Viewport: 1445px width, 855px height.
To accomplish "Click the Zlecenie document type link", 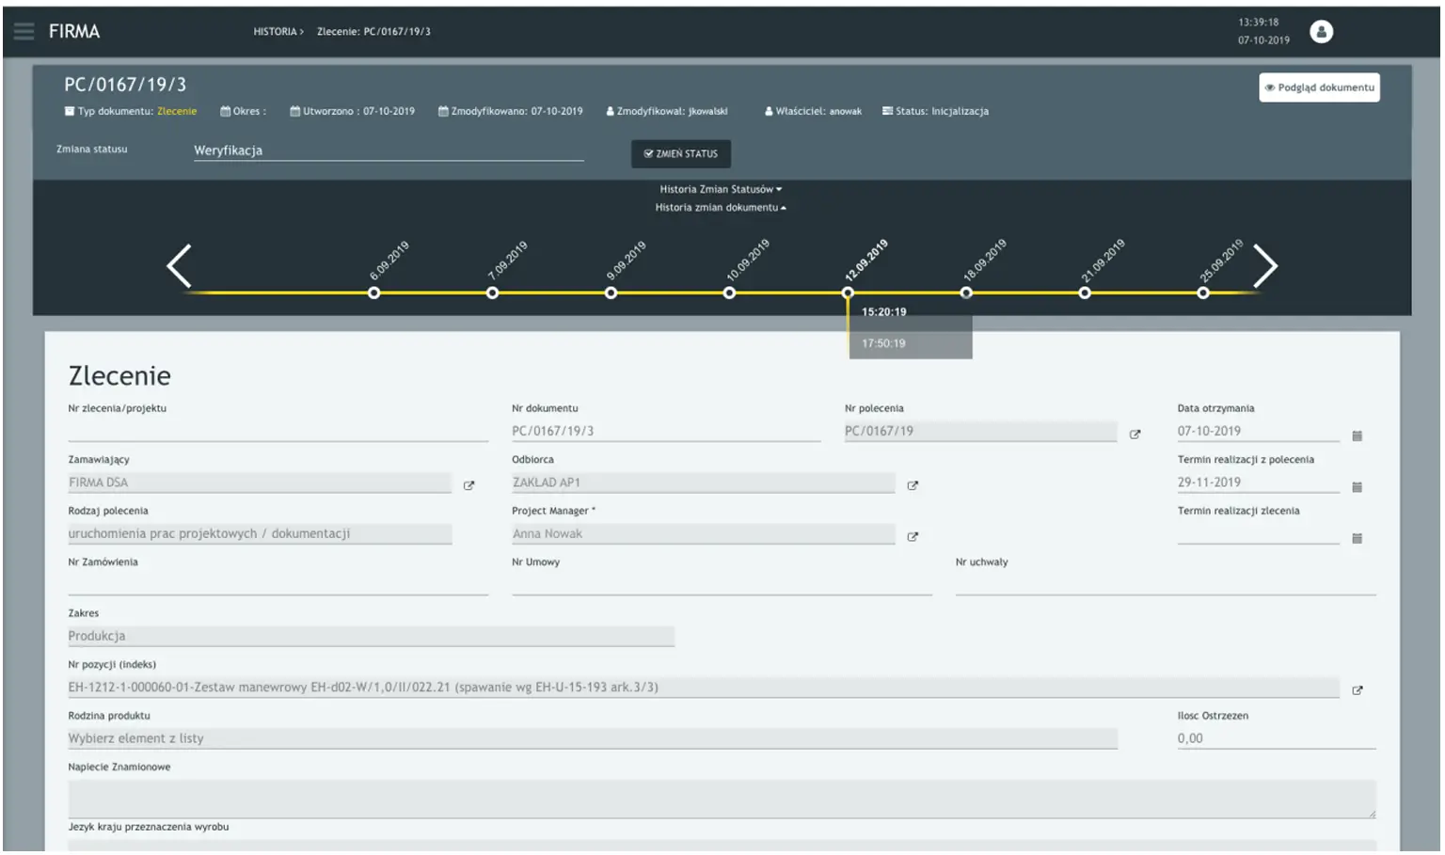I will (x=177, y=111).
